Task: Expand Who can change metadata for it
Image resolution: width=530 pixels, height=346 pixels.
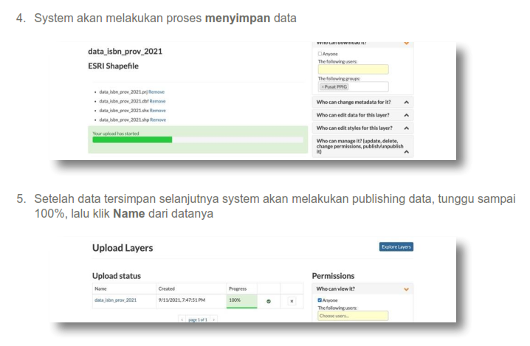Action: coord(406,101)
